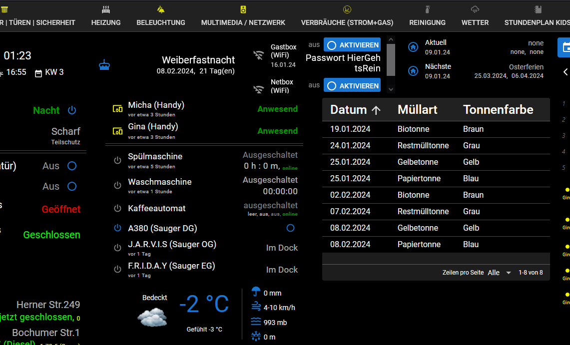Click the Kaffeeautomat power icon

117,208
